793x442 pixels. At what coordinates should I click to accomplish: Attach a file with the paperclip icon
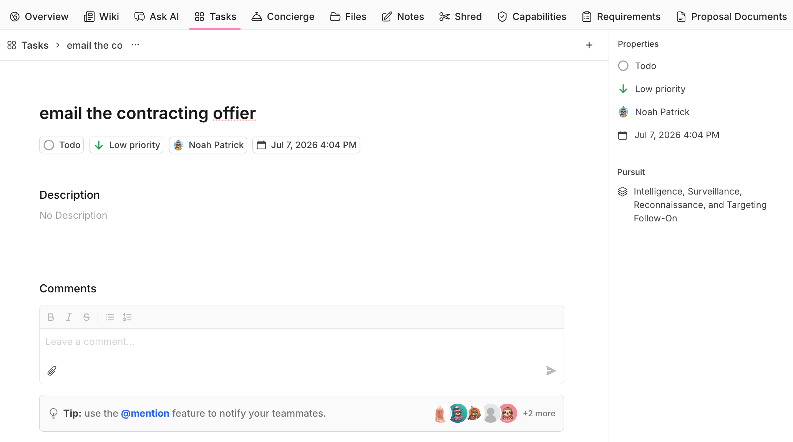point(52,371)
